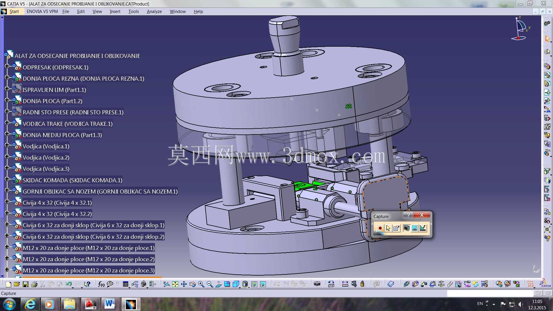
Task: Expand the ODPRESAK (ODPRESAK.1) node
Action: 7,66
